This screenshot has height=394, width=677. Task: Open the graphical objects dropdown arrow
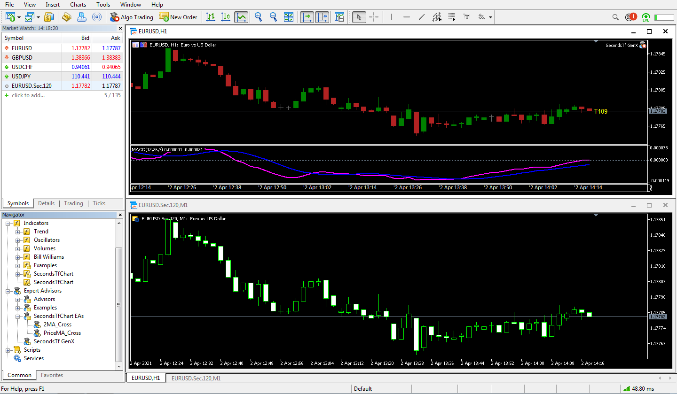click(x=491, y=17)
